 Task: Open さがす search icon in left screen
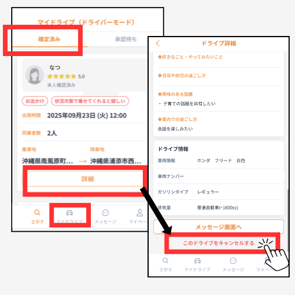[37, 212]
